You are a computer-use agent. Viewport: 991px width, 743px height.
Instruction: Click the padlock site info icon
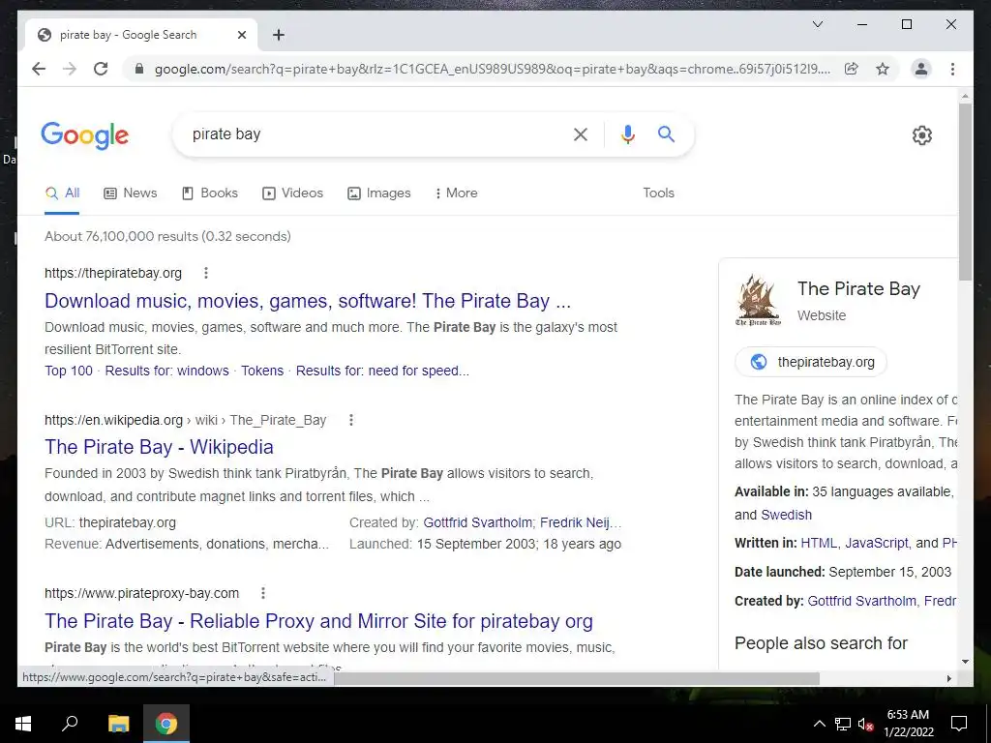[x=139, y=69]
